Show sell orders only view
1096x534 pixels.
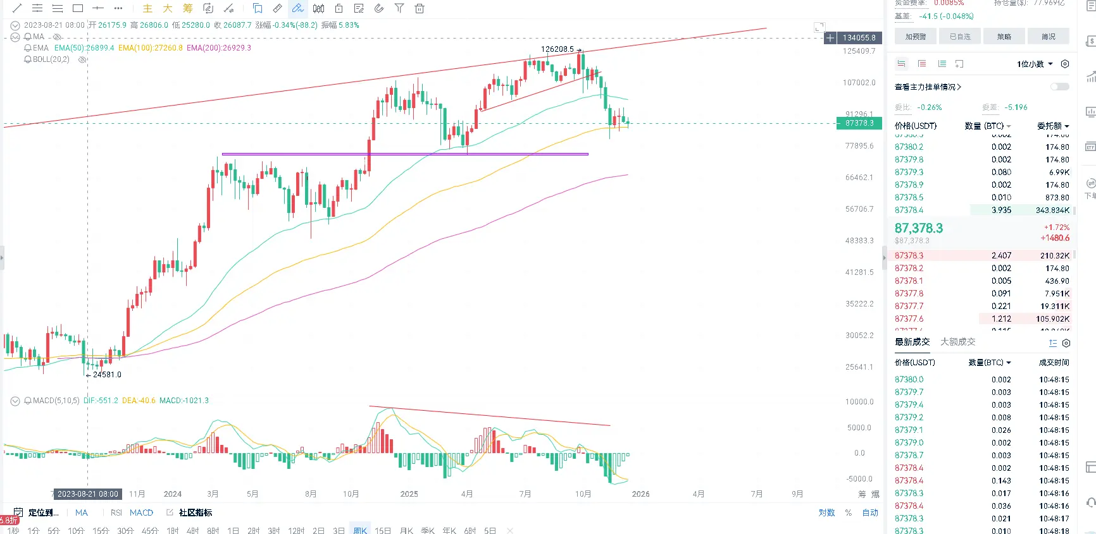tap(922, 64)
